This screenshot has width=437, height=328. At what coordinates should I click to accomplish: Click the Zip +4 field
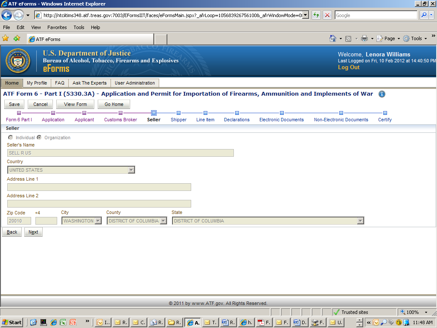point(46,221)
